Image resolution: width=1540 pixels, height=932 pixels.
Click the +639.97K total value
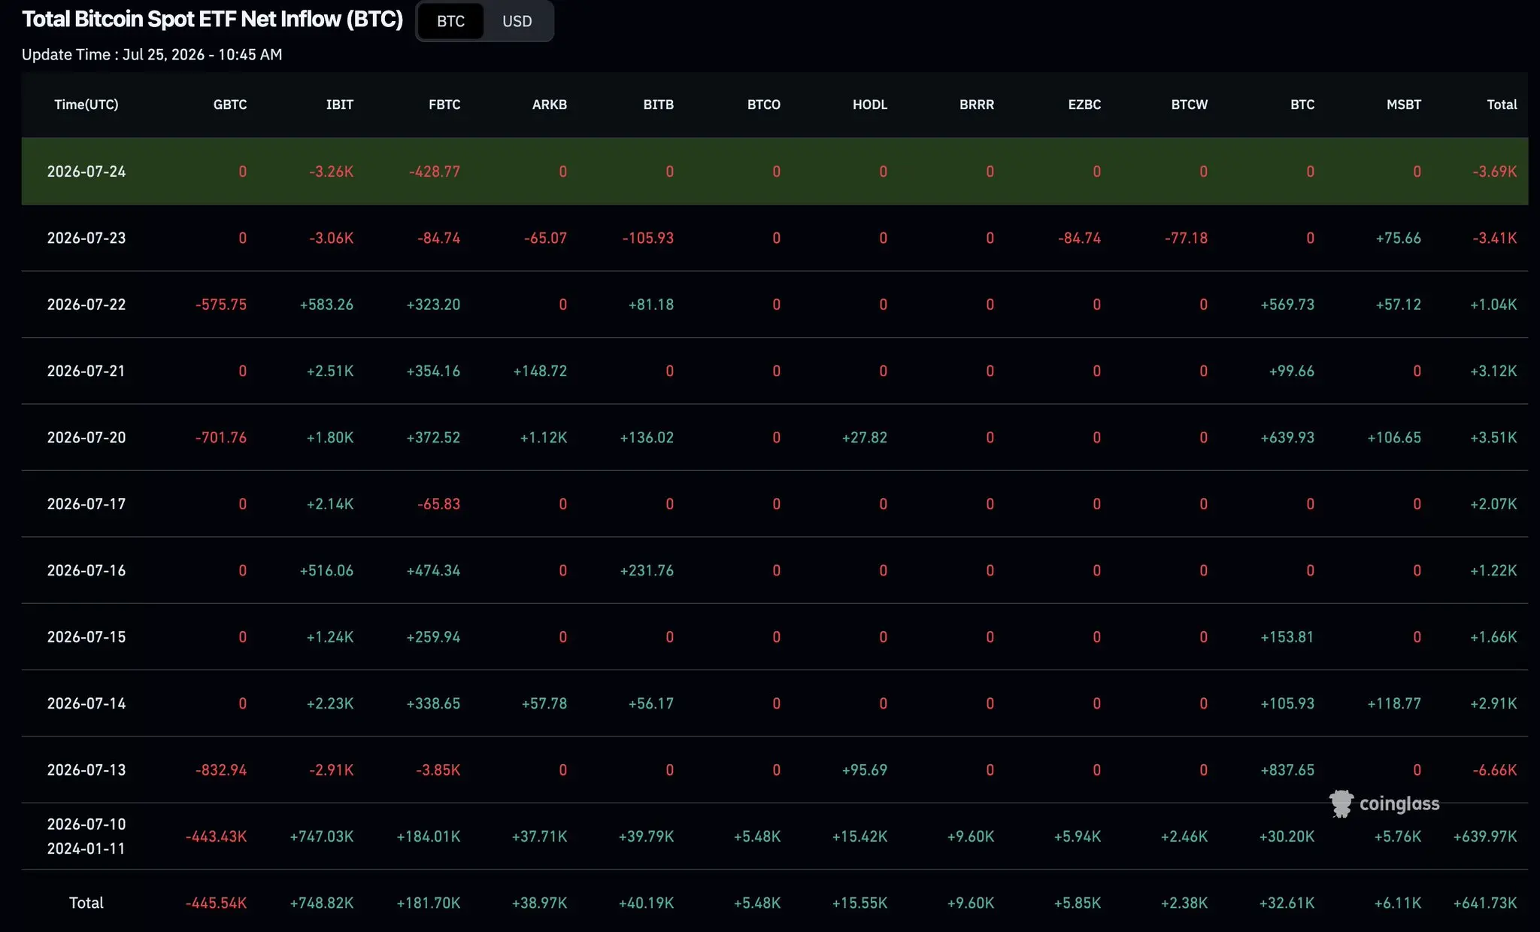[1485, 836]
